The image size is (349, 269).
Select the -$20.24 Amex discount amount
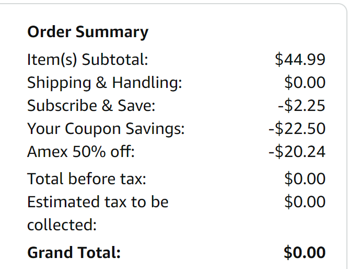297,152
